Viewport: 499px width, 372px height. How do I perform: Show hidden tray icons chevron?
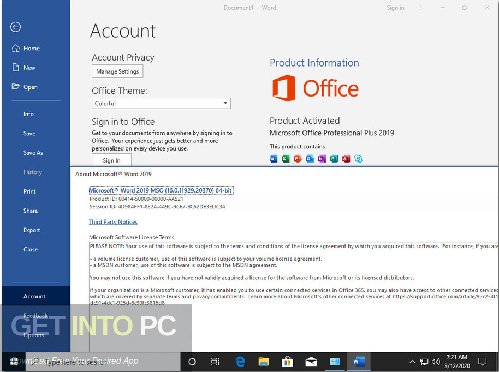412,362
